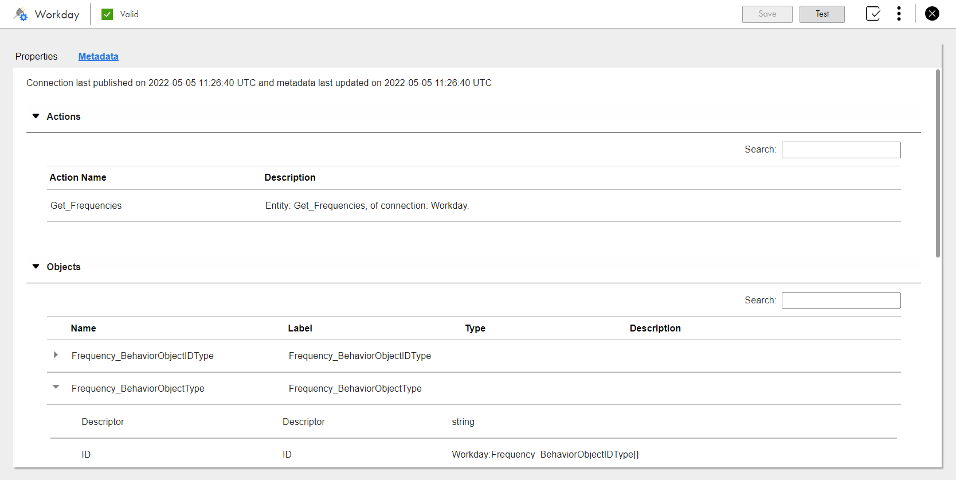The height and width of the screenshot is (480, 956).
Task: Click the green Valid checkmark icon
Action: tap(107, 14)
